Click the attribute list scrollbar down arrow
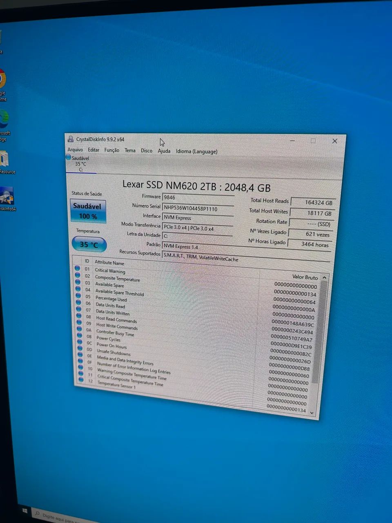Image resolution: width=392 pixels, height=523 pixels. 312,413
